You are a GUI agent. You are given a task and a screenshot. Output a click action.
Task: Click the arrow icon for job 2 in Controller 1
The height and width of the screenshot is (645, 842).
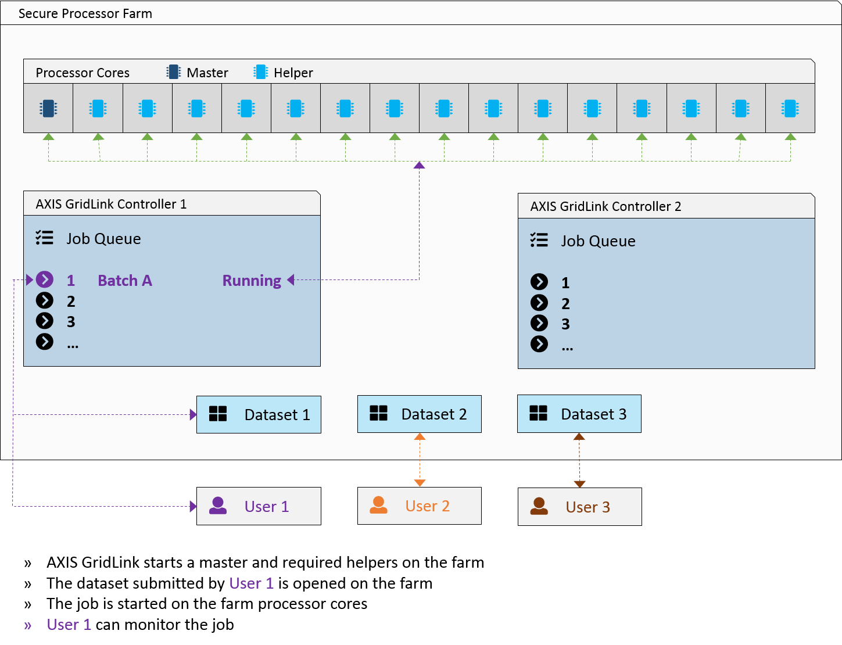click(45, 300)
